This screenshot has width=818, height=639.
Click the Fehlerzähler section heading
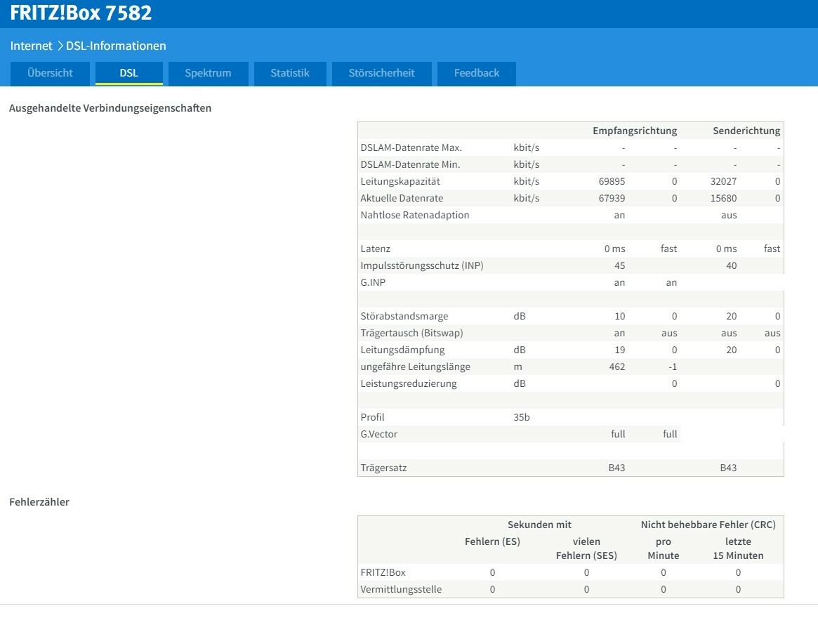[39, 502]
